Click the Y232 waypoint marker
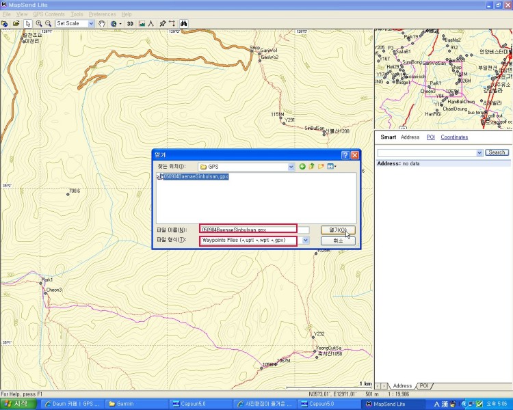The image size is (513, 410). [313, 337]
